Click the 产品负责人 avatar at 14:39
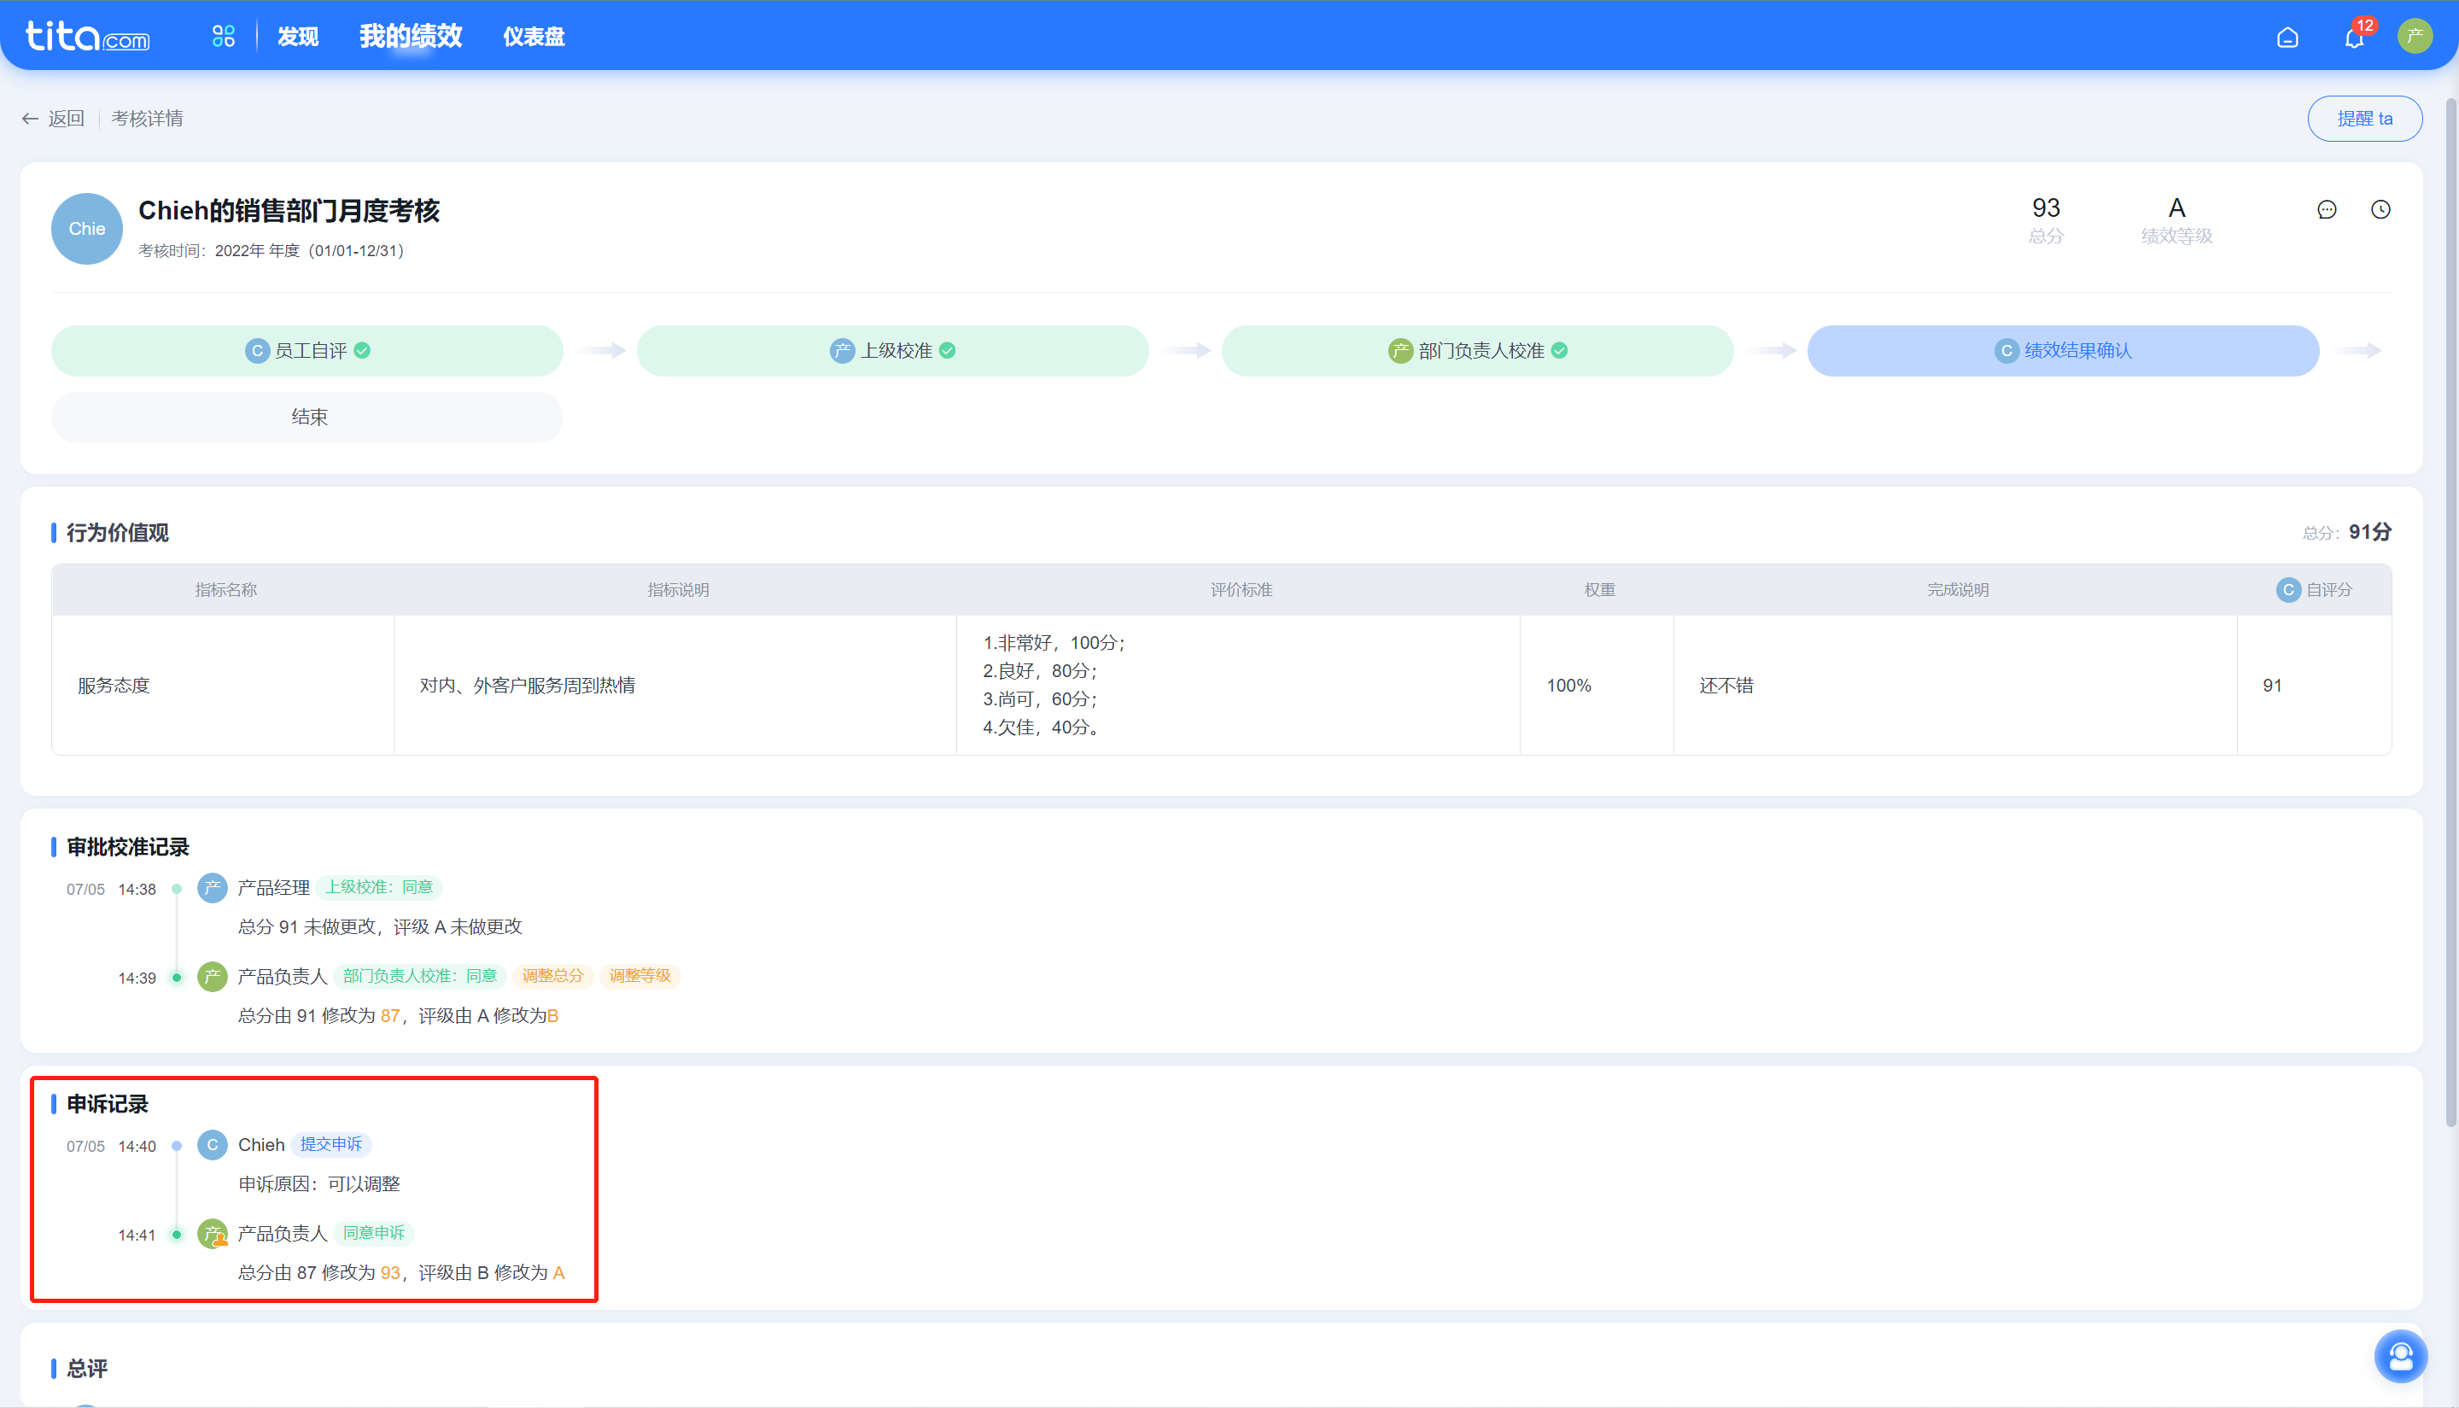 click(212, 977)
